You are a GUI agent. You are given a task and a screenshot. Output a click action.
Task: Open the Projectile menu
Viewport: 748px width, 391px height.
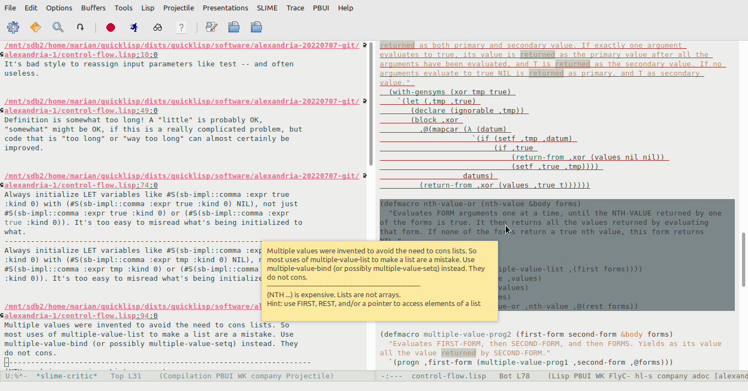[179, 8]
